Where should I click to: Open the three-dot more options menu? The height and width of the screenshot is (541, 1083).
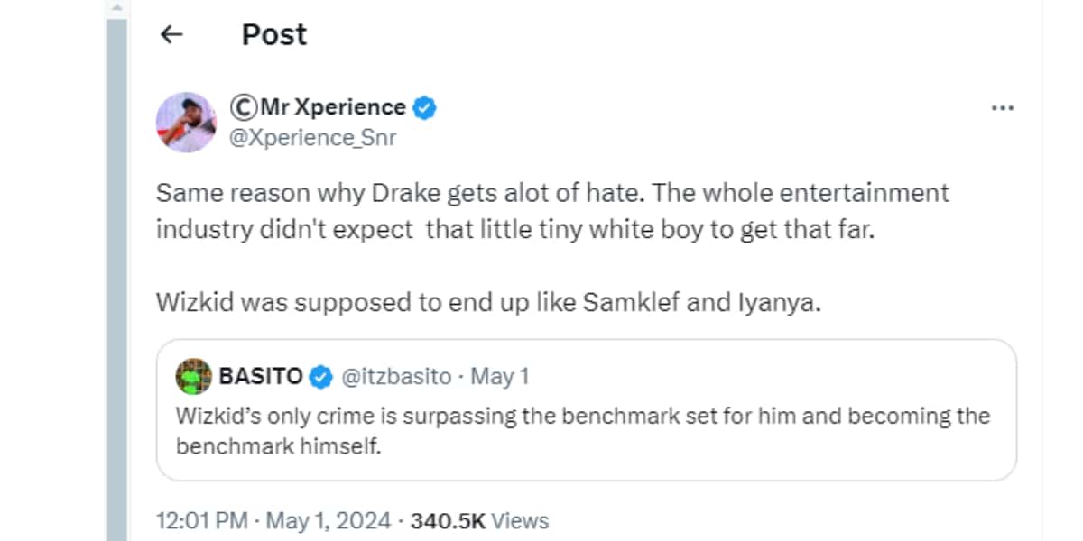(1003, 108)
